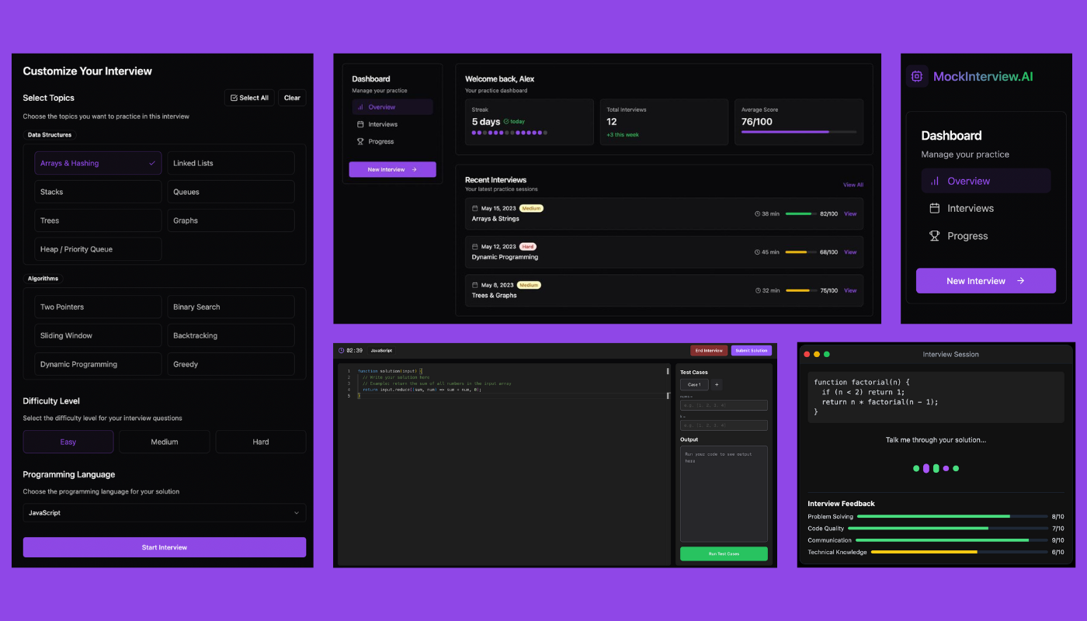Image resolution: width=1087 pixels, height=621 pixels.
Task: Select Overview in Welcome back dashboard sidebar
Action: click(392, 107)
